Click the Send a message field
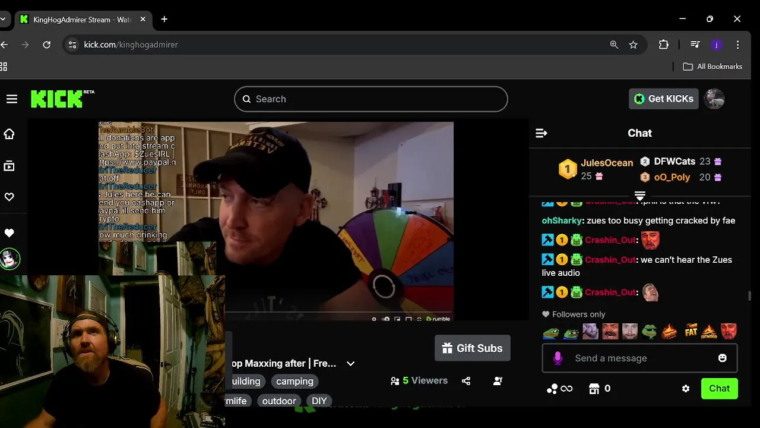Screen dimensions: 760x428 [x=640, y=358]
